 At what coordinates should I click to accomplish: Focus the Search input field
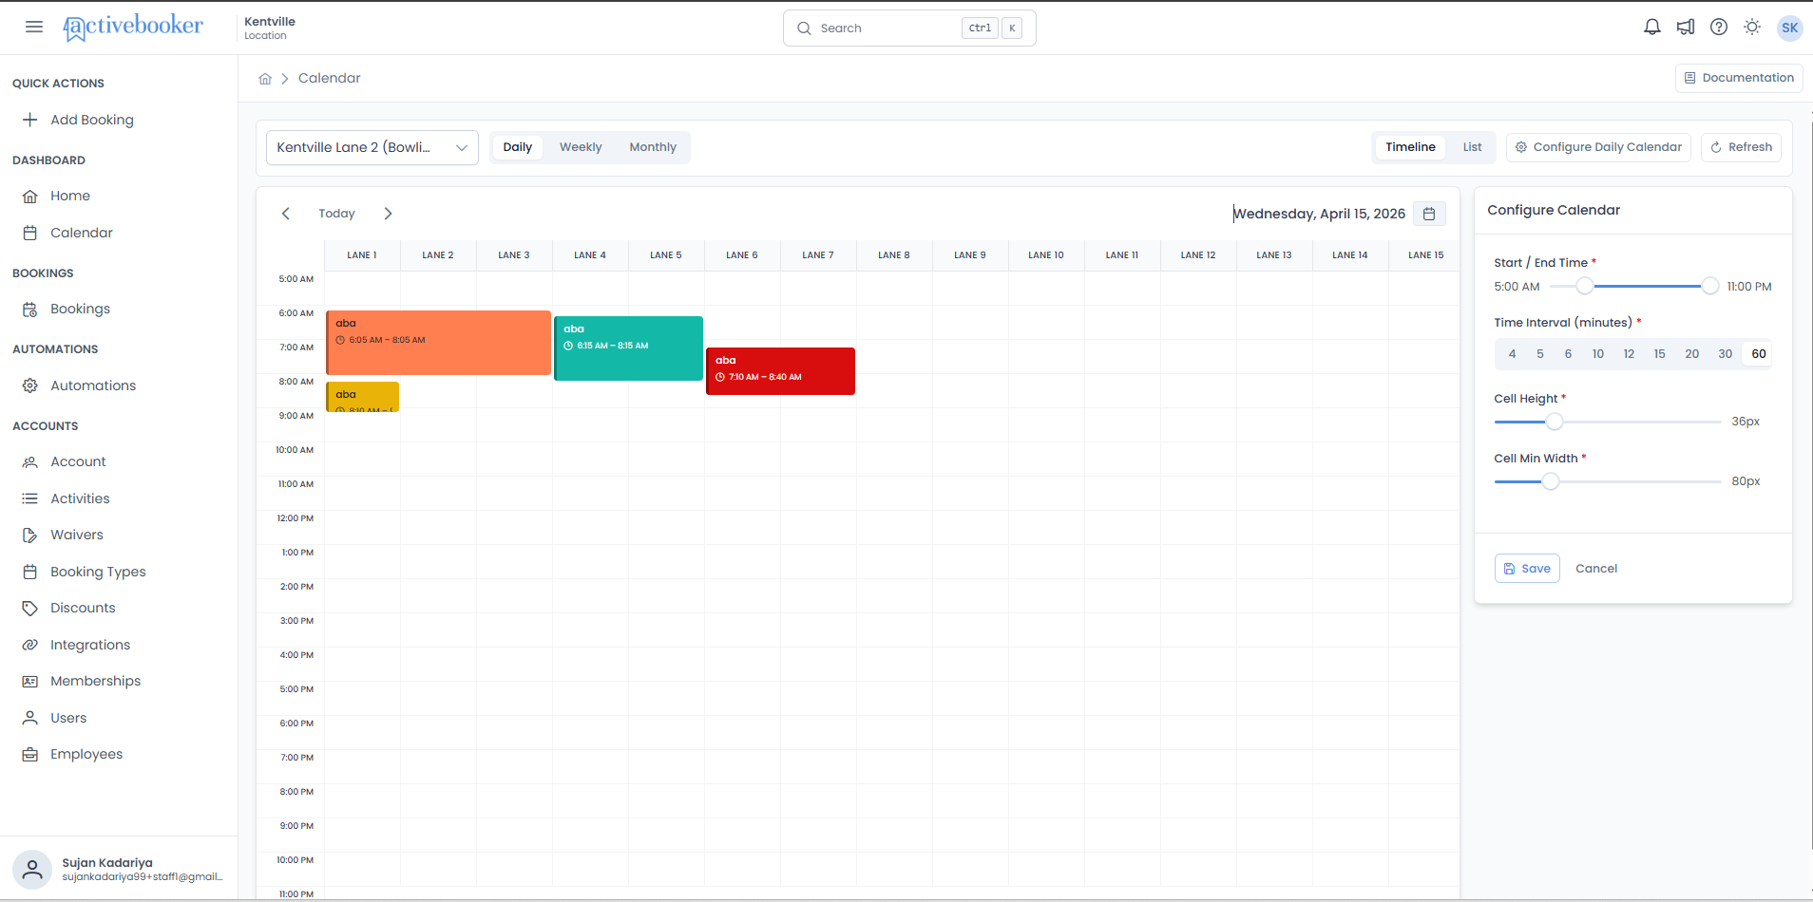[x=909, y=28]
